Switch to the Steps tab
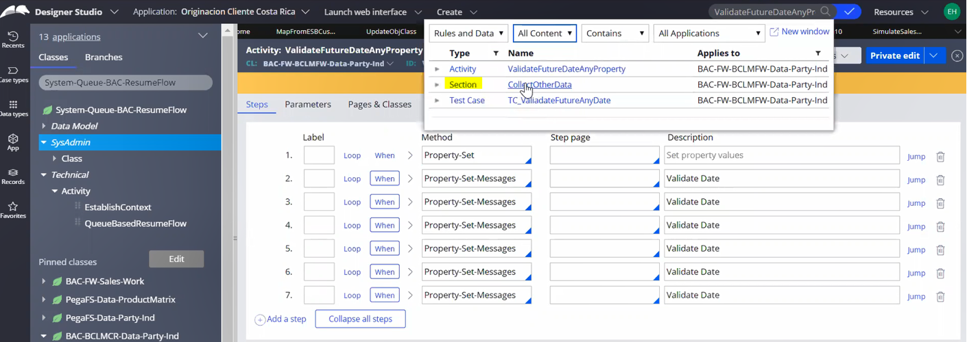 click(x=257, y=104)
